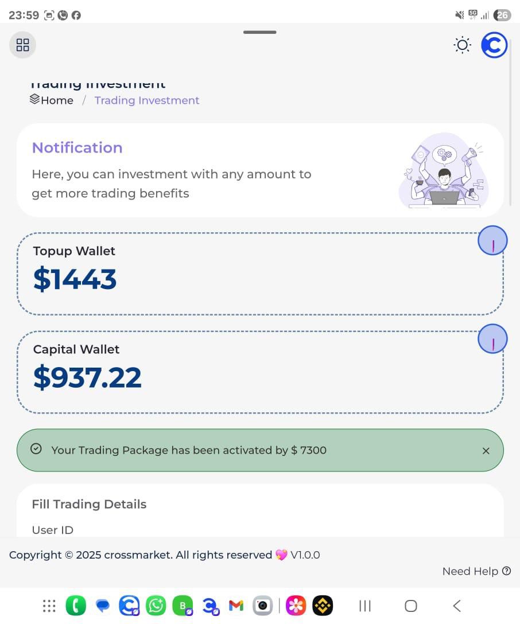Launch the green Phone app
The height and width of the screenshot is (624, 520).
[76, 606]
